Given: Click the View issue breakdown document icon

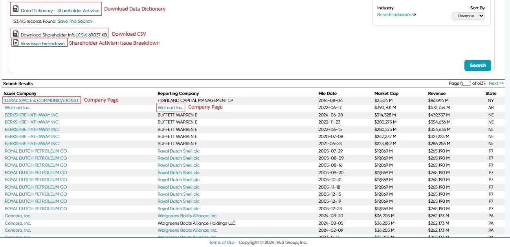Looking at the screenshot, I should point(16,42).
